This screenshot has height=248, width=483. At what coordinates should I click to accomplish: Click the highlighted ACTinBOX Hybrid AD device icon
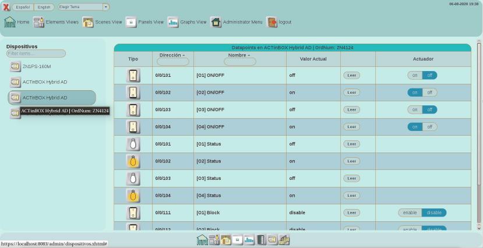coord(15,98)
